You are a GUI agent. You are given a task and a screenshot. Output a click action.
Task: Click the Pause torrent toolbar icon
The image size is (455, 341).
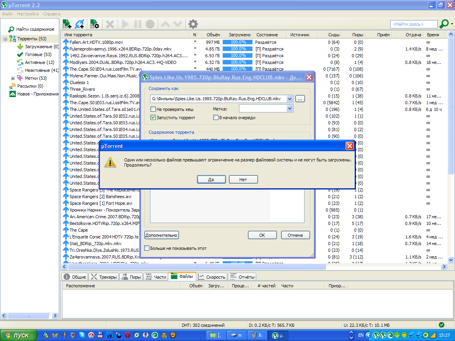137,24
